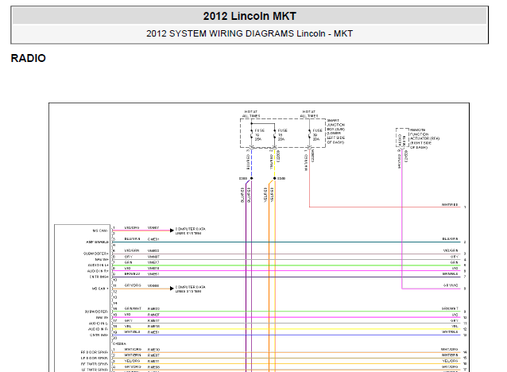Click the "HOT AT ALL TIMES" label above the left fuses

[251, 114]
